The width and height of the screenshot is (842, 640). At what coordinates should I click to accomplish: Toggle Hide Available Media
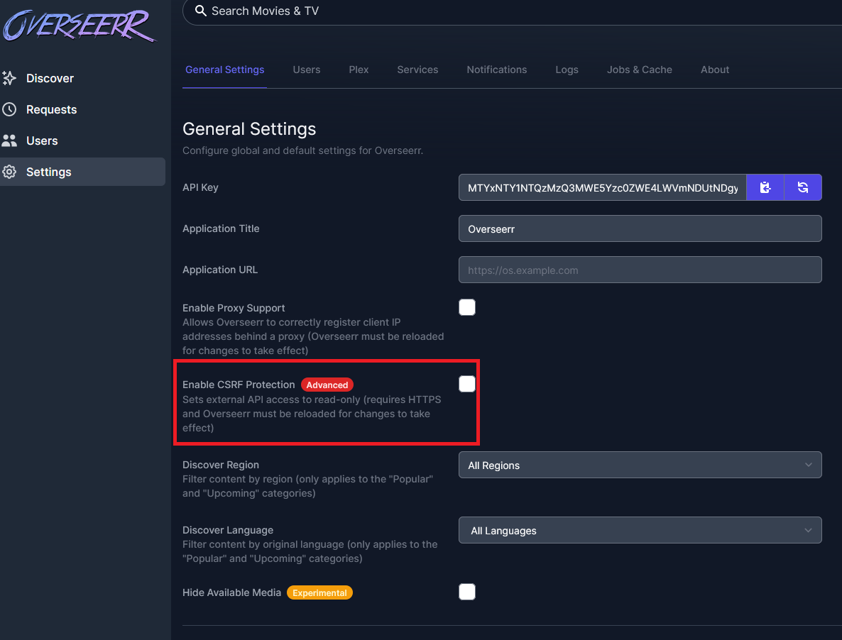[467, 591]
